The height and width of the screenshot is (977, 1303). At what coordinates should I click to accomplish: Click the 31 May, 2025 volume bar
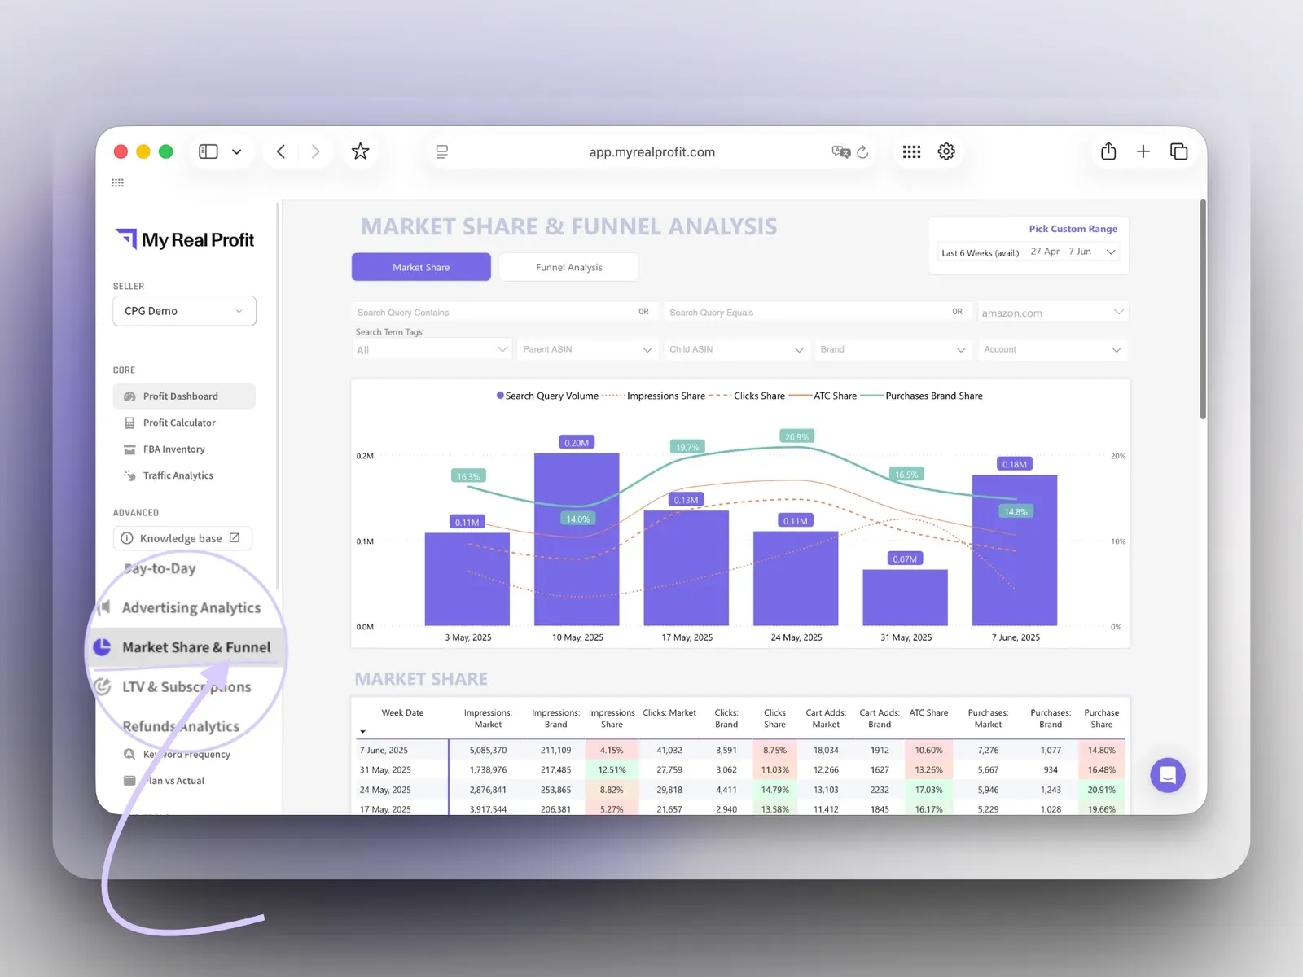click(905, 598)
